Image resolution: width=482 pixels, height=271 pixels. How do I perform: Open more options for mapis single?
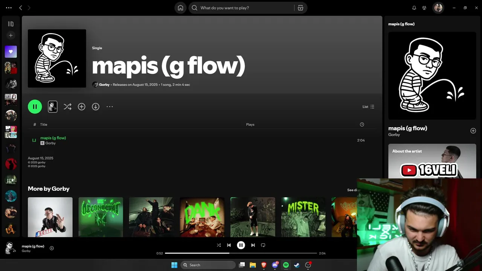tap(110, 107)
